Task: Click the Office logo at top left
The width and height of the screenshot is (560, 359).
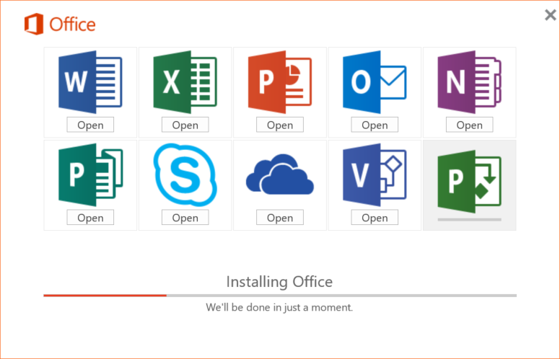Action: [60, 25]
